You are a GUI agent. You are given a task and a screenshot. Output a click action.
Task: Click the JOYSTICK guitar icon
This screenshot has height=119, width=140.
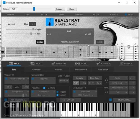point(98,64)
